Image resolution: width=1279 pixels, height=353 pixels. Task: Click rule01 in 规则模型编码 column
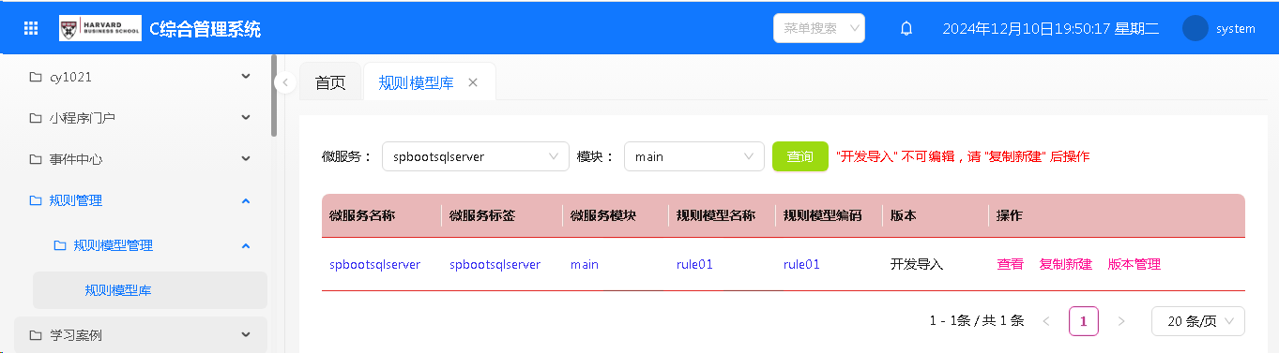point(802,264)
